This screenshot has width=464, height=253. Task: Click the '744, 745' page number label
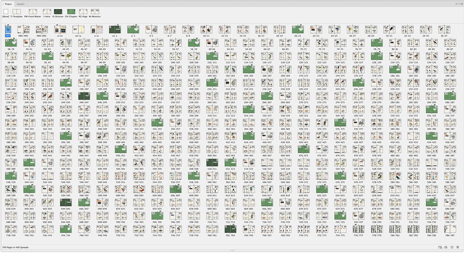tap(66, 235)
